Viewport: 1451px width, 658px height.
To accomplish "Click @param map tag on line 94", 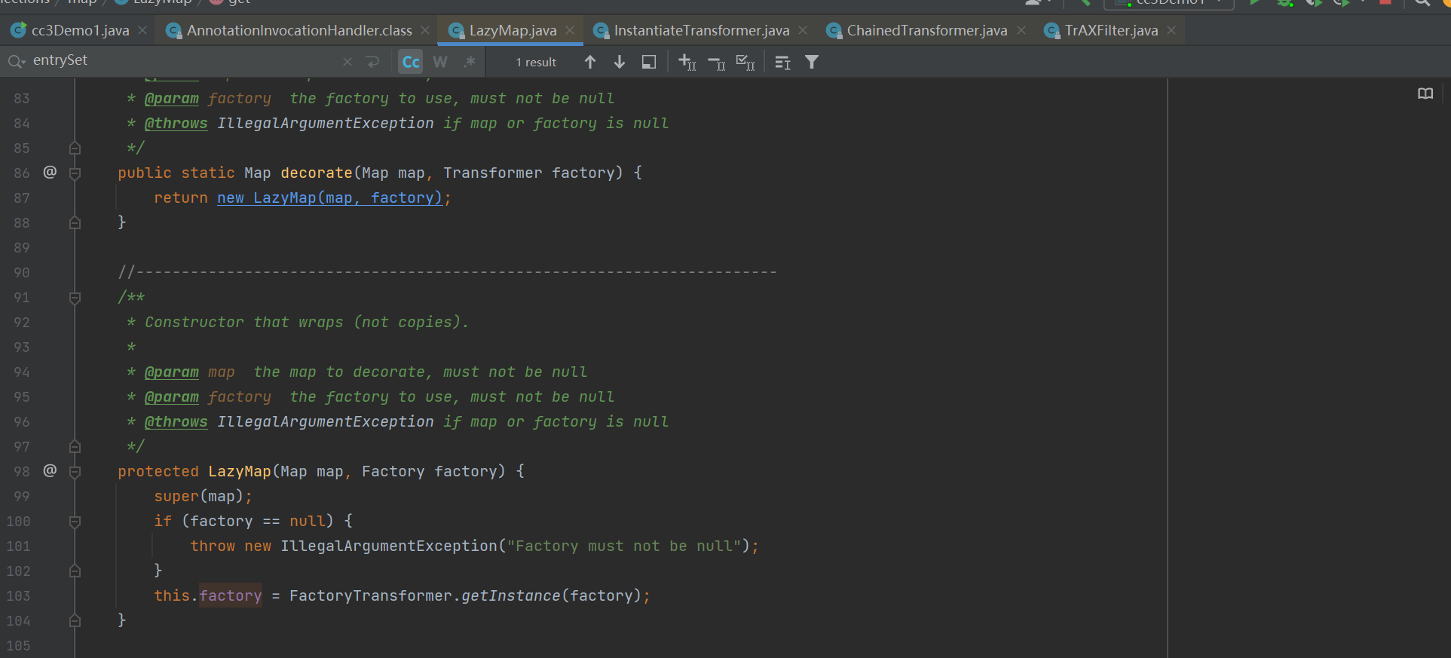I will (x=172, y=372).
